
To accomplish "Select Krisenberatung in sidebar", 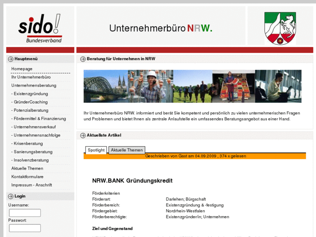I will [x=27, y=144].
